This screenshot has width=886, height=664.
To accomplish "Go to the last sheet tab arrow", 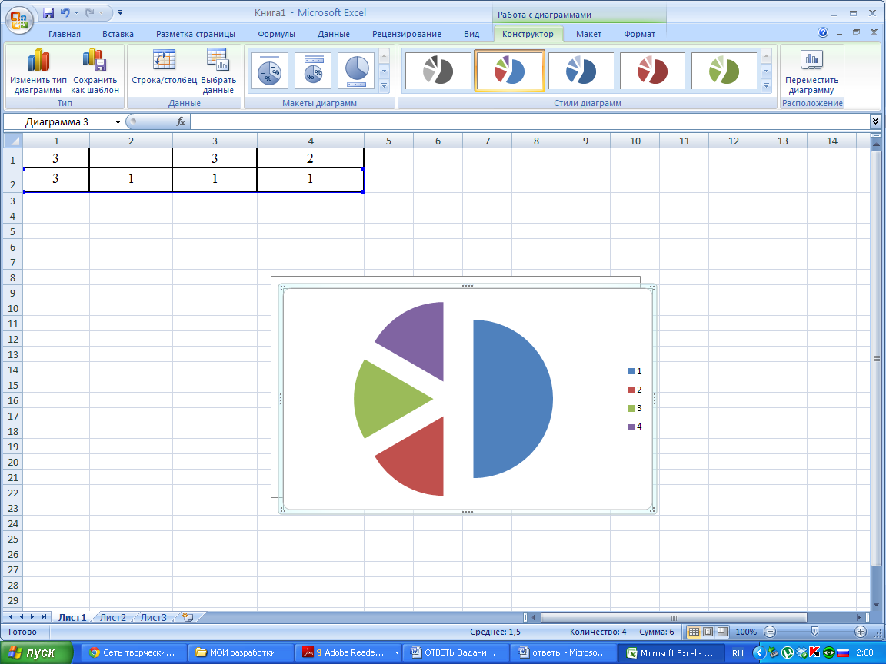I will click(44, 617).
